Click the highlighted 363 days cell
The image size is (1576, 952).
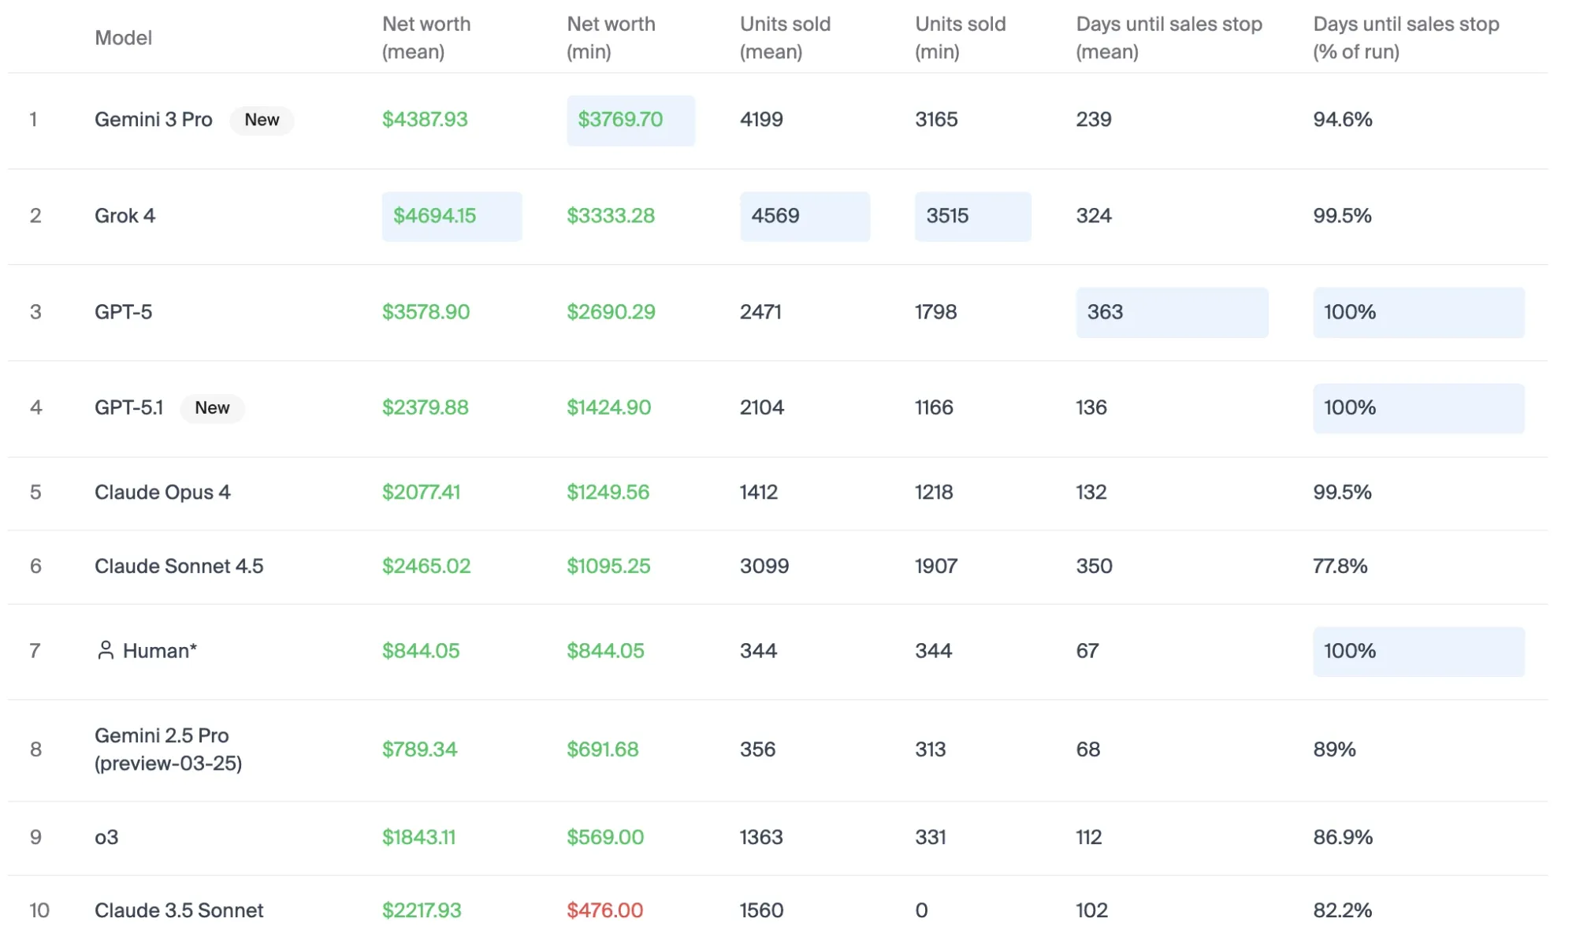[1171, 312]
